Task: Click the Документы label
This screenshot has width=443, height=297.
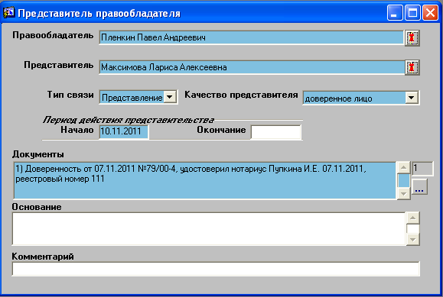Action: (37, 154)
